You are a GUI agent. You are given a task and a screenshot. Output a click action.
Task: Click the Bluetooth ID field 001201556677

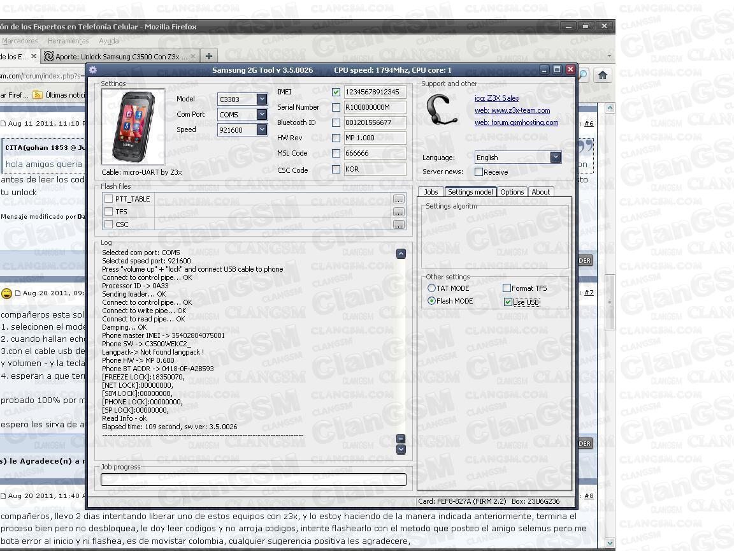pos(375,122)
